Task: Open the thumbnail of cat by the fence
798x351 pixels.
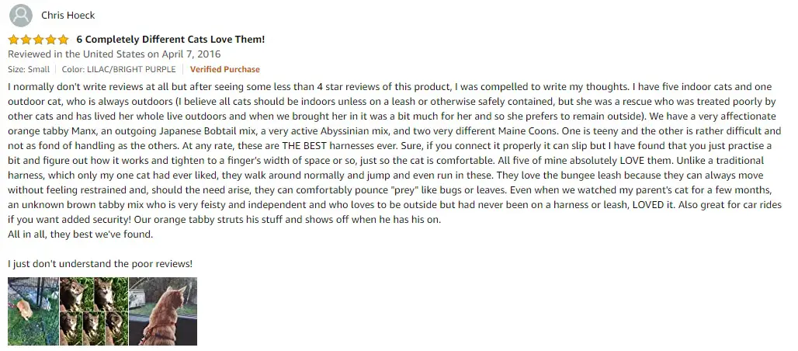Action: pos(33,311)
